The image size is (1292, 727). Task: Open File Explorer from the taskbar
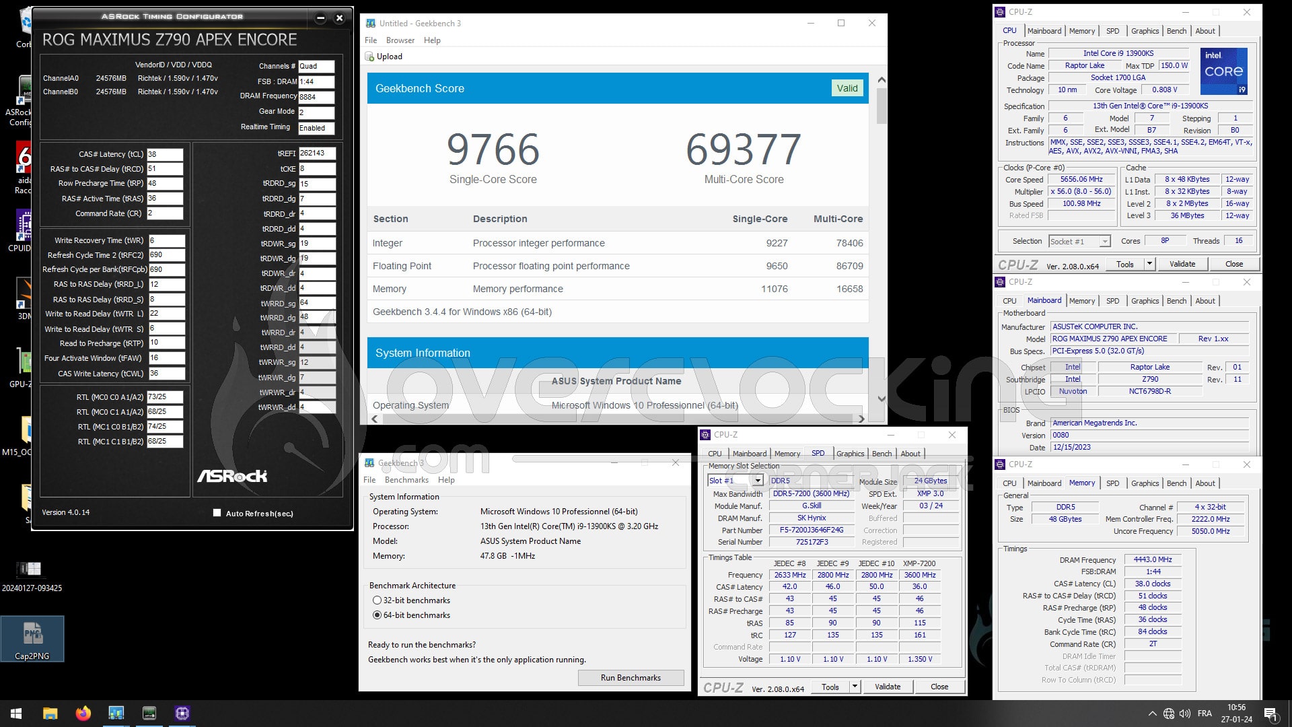(50, 714)
